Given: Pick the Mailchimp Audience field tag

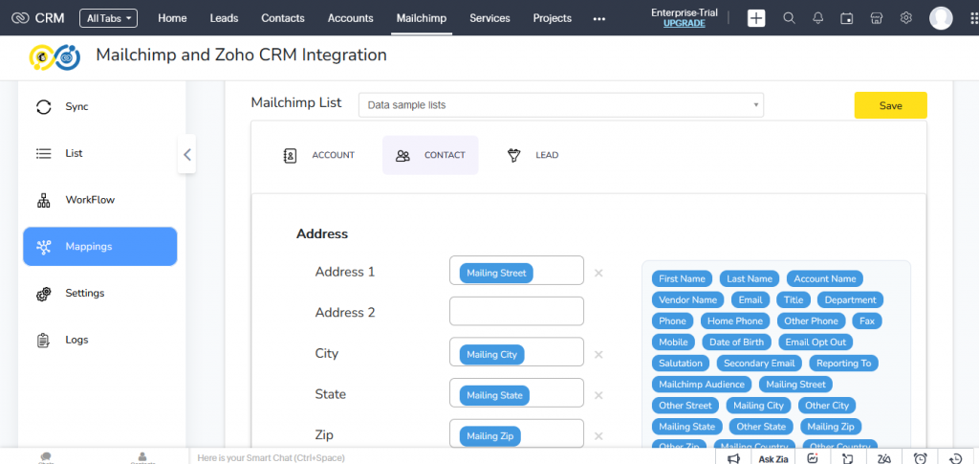Looking at the screenshot, I should click(702, 384).
